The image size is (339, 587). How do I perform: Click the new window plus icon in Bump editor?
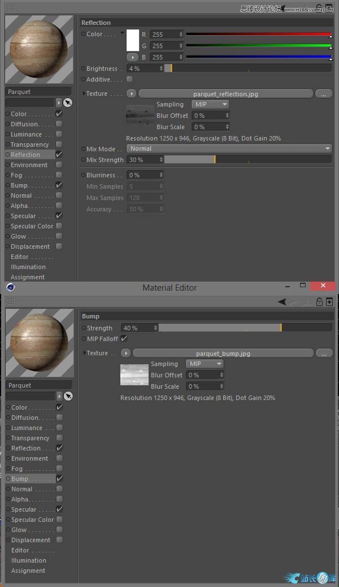[x=329, y=302]
